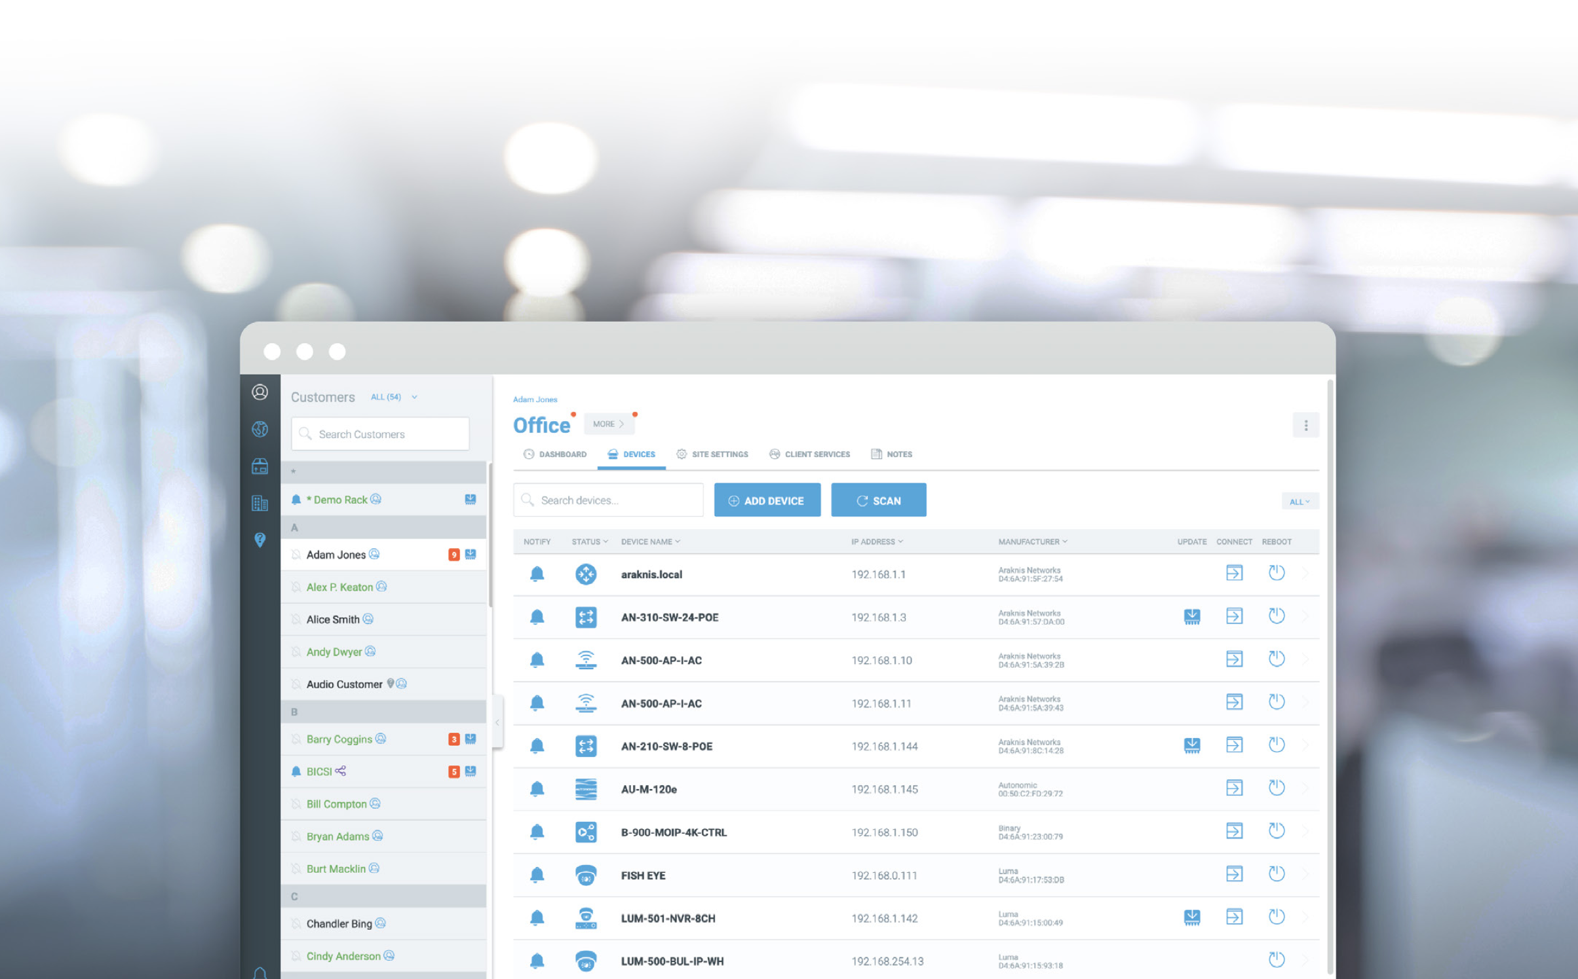The image size is (1578, 979).
Task: Click the B-900-MOIP-4K-CTRL status icon
Action: point(586,832)
